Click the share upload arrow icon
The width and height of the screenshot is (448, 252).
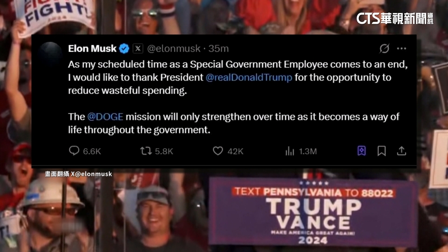tap(401, 151)
